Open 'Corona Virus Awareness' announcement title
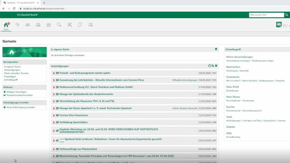The height and width of the screenshot is (163, 290). tap(73, 115)
